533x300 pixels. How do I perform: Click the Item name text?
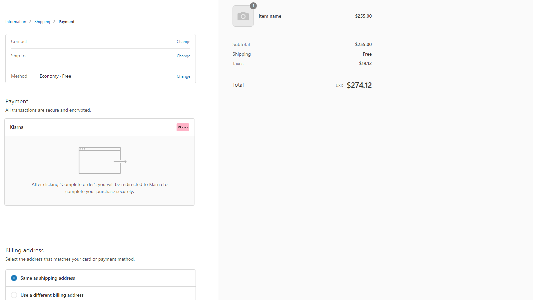[x=270, y=16]
